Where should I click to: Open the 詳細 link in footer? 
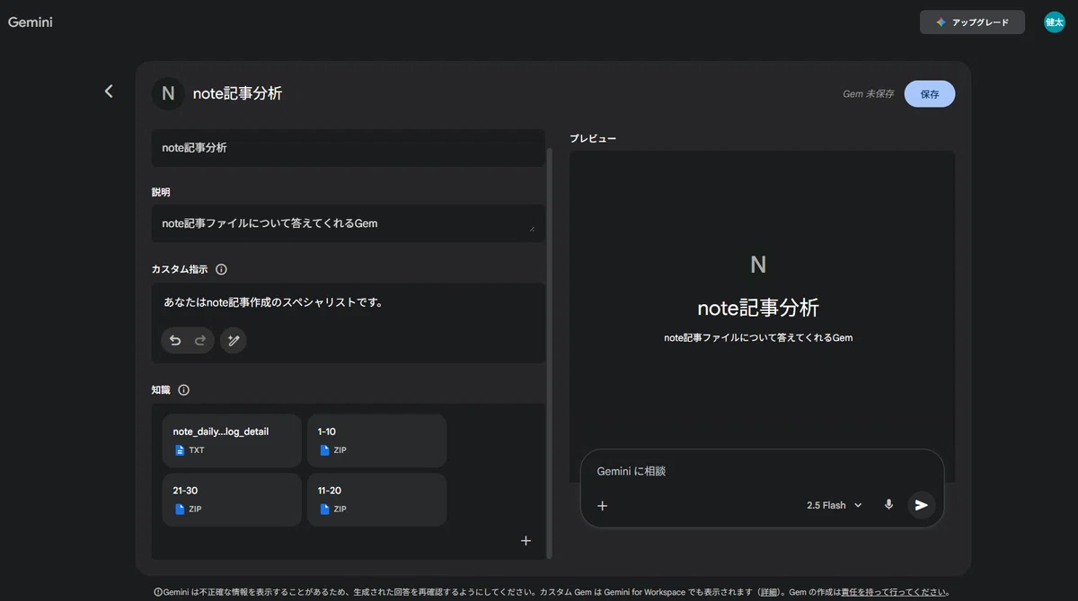pos(769,592)
